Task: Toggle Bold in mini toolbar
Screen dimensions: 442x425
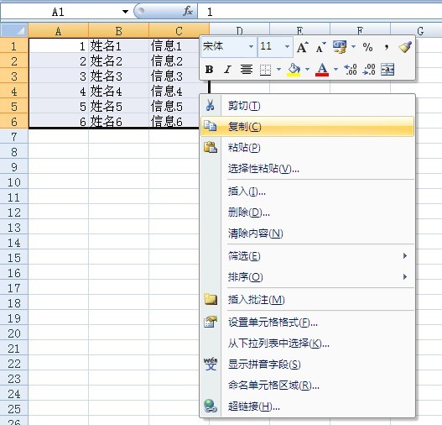Action: pos(209,69)
